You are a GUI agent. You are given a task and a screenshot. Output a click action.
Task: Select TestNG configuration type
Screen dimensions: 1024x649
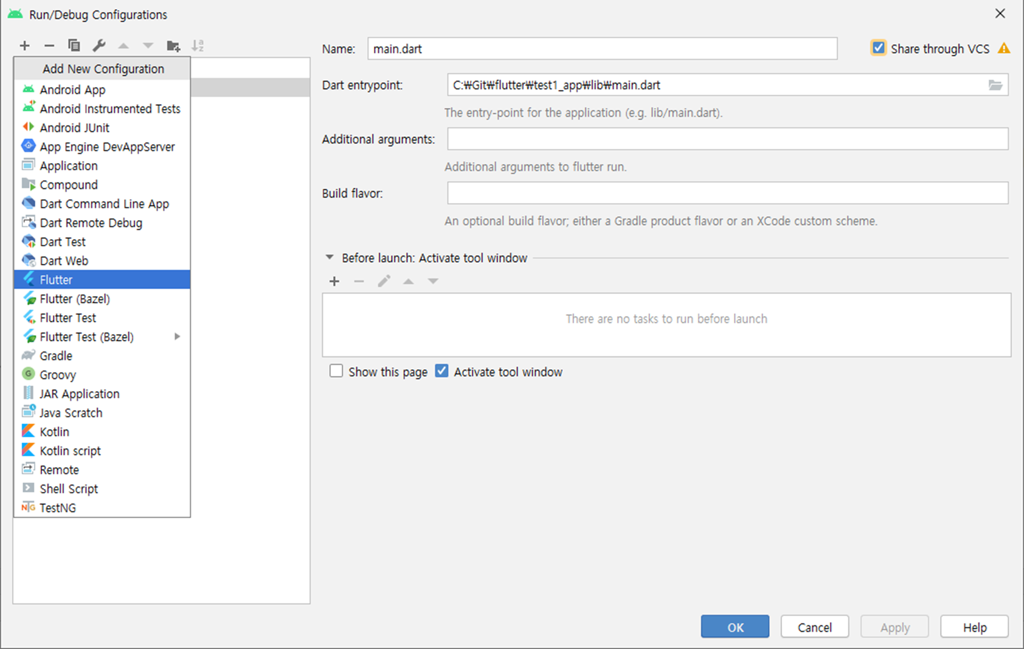pos(102,508)
